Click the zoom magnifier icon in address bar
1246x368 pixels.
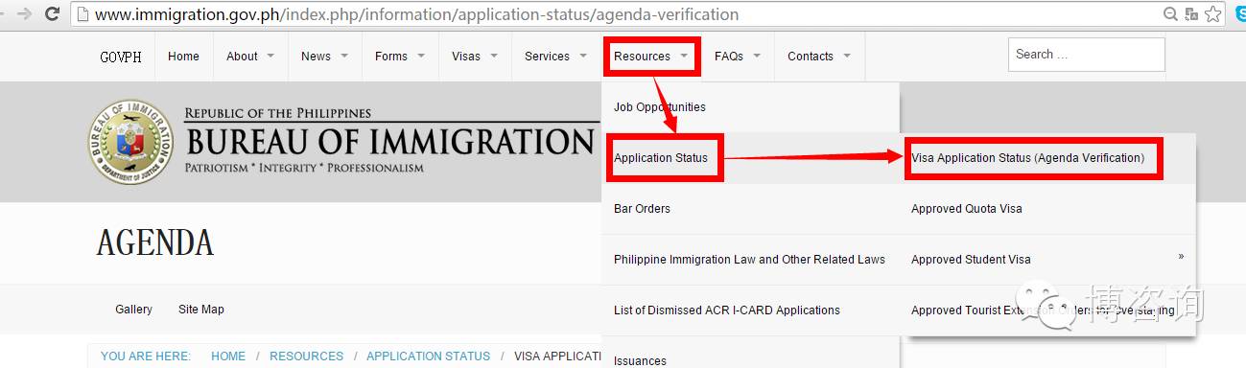point(1170,14)
